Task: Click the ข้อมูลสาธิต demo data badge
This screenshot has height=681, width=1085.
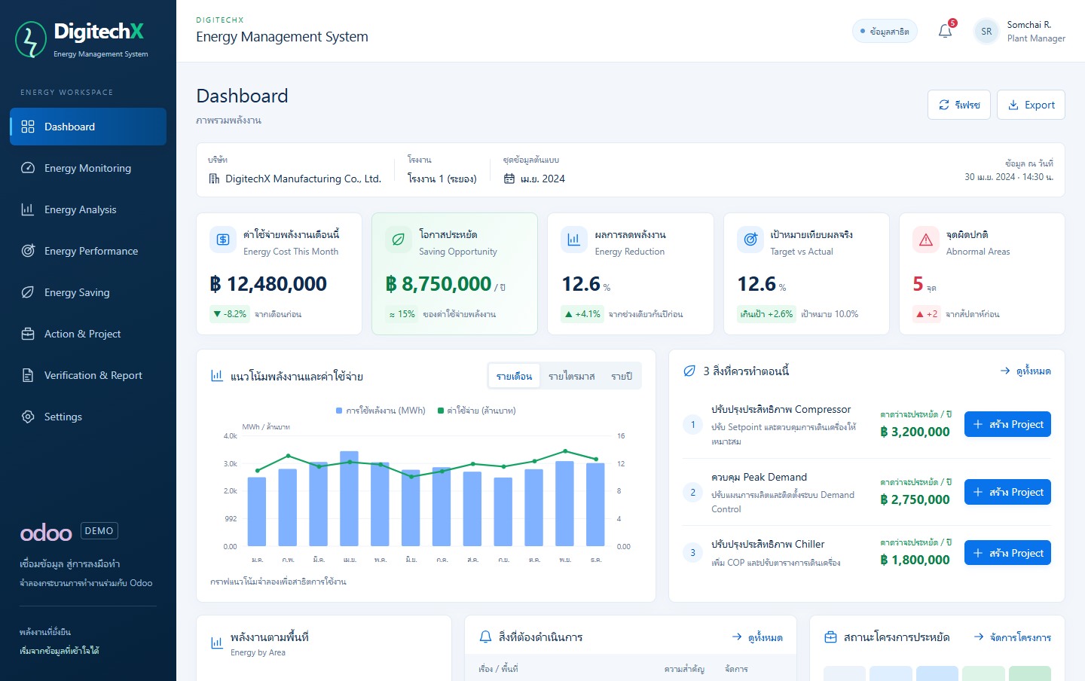Action: tap(885, 31)
